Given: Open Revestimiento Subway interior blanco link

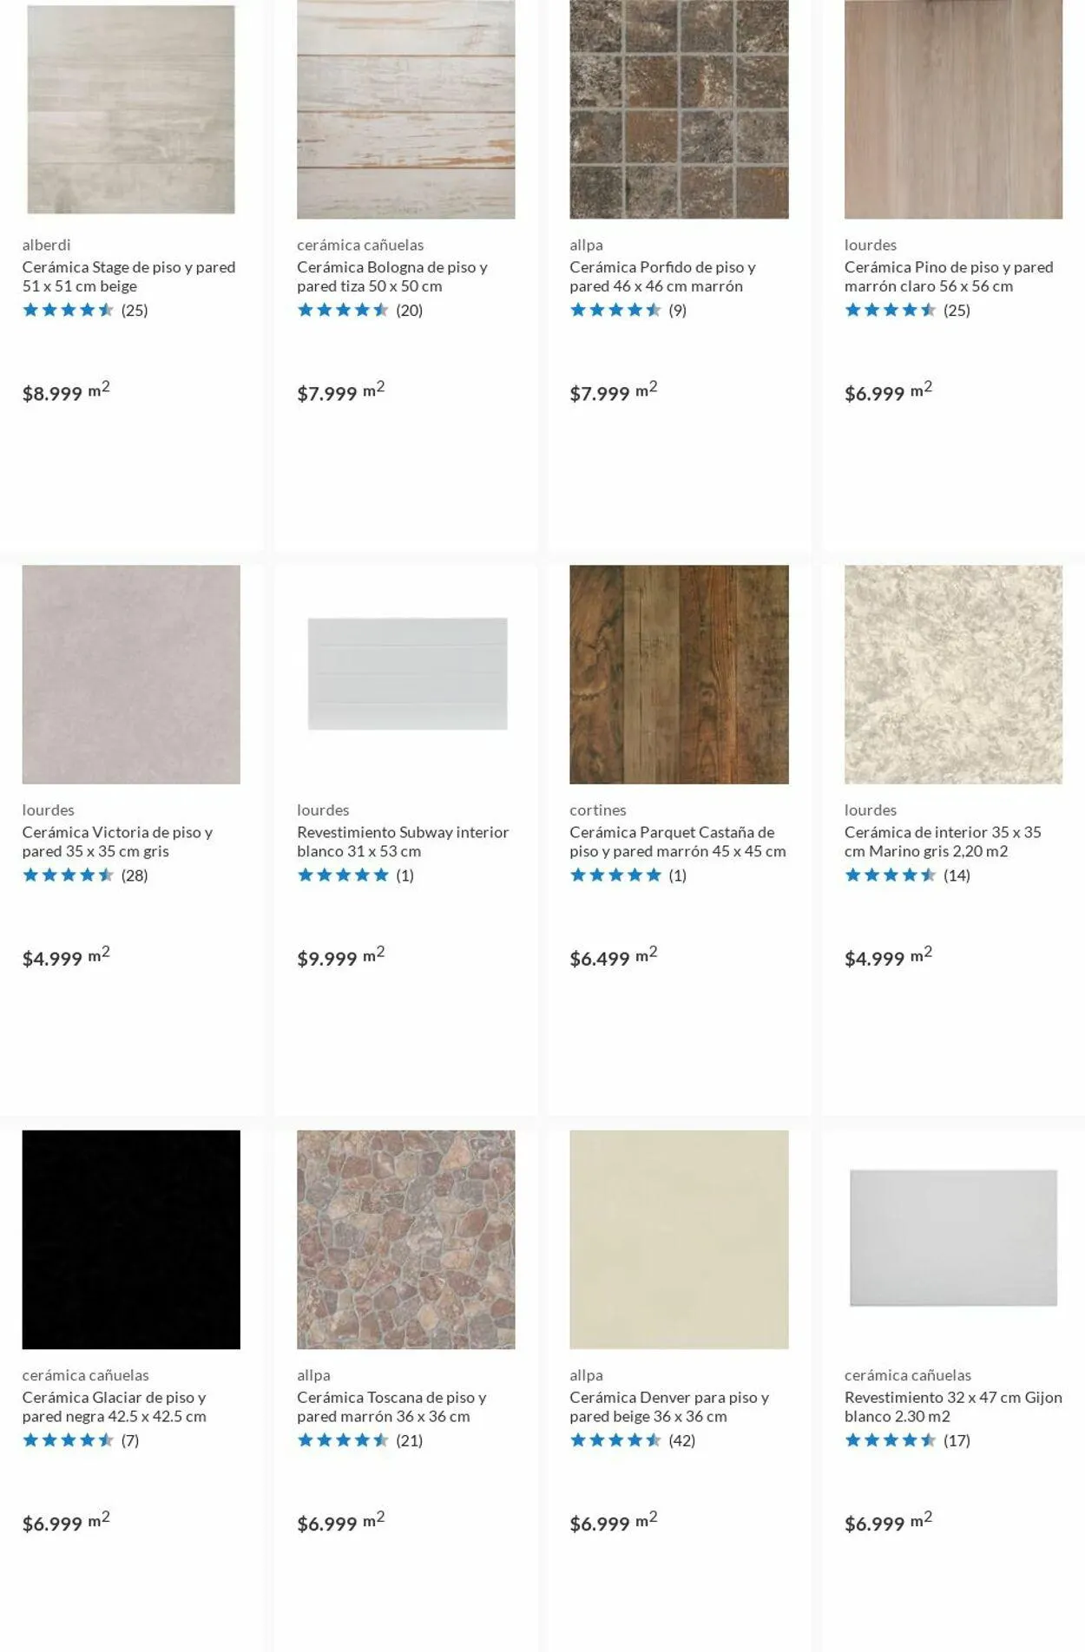Looking at the screenshot, I should click(x=403, y=842).
